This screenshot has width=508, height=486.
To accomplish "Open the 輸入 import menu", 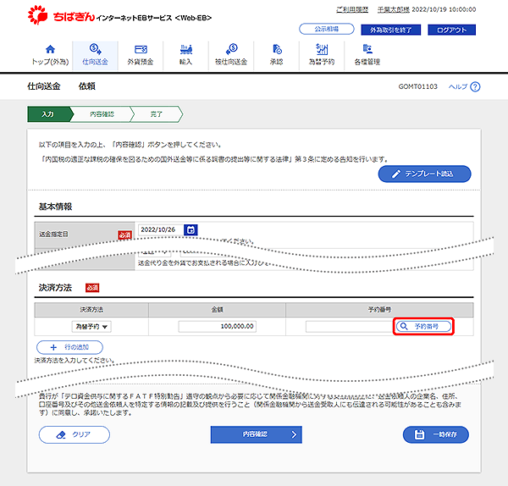I will pos(185,55).
